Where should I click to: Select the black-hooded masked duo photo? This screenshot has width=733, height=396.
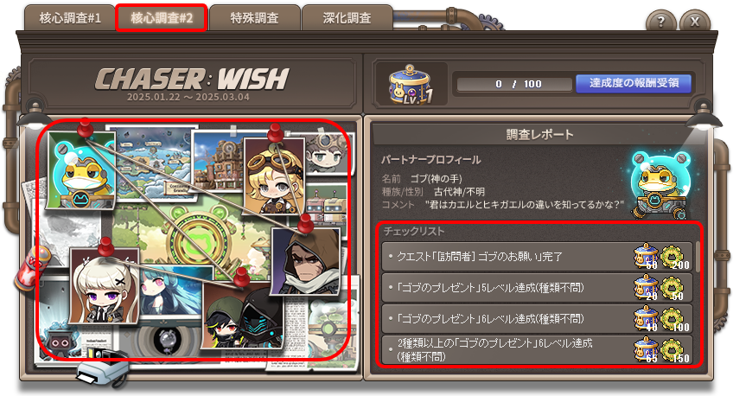(243, 315)
